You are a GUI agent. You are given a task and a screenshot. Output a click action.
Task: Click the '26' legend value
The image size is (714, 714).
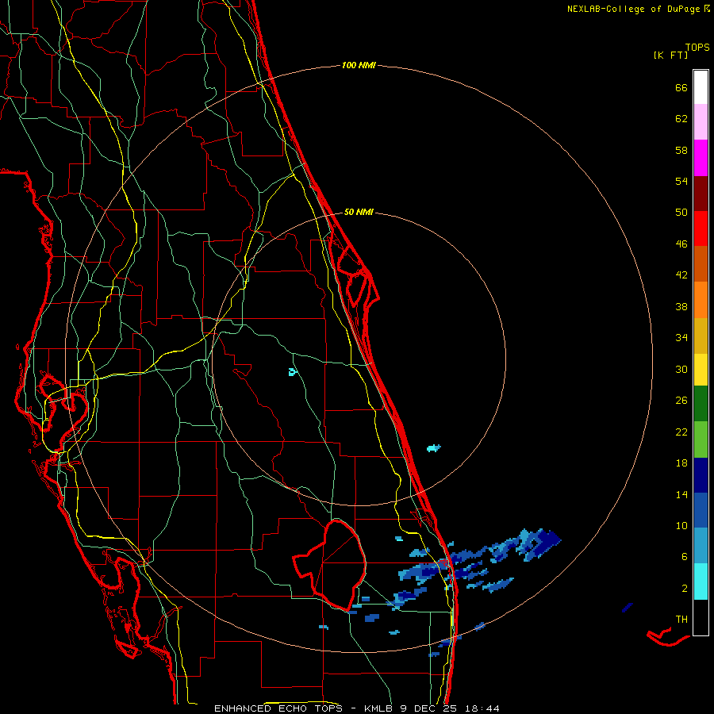[681, 401]
